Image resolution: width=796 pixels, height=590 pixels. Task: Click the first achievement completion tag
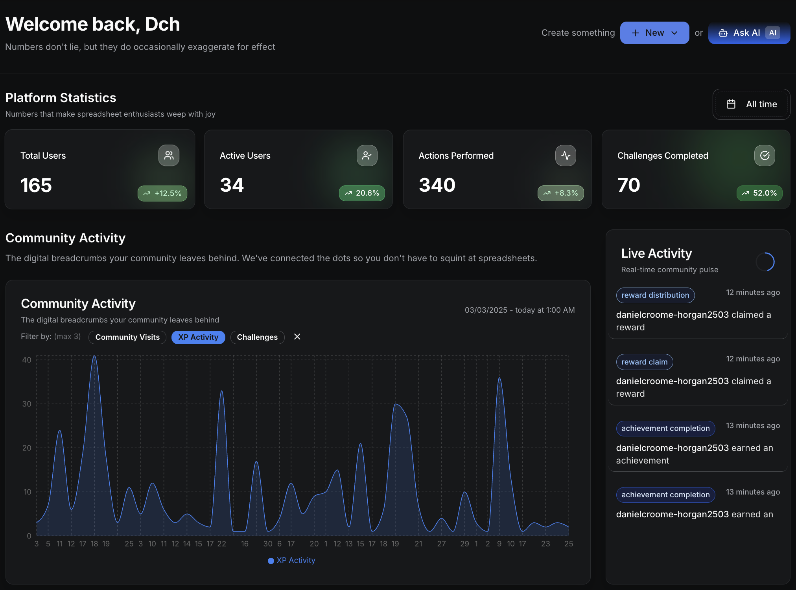pyautogui.click(x=665, y=428)
